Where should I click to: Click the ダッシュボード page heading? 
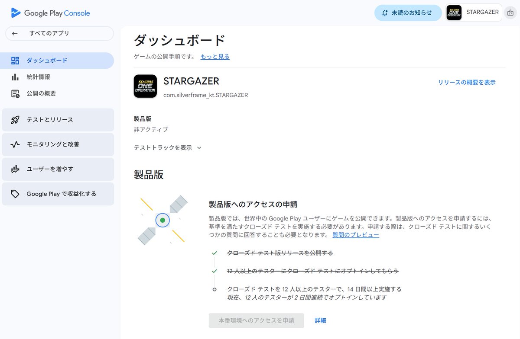point(180,40)
